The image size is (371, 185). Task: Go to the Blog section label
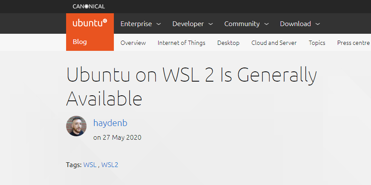pyautogui.click(x=80, y=42)
